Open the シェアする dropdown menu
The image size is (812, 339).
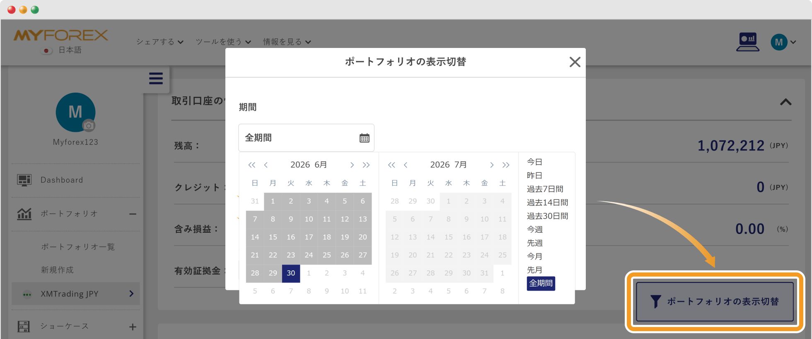pyautogui.click(x=160, y=42)
